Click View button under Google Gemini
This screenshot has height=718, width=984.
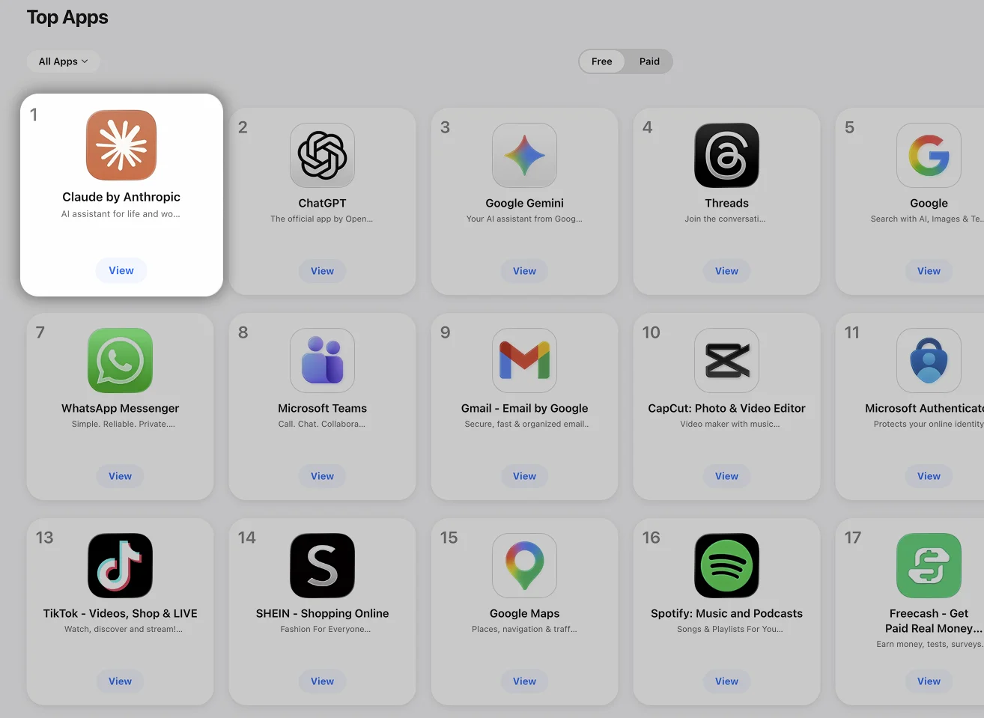pos(524,271)
